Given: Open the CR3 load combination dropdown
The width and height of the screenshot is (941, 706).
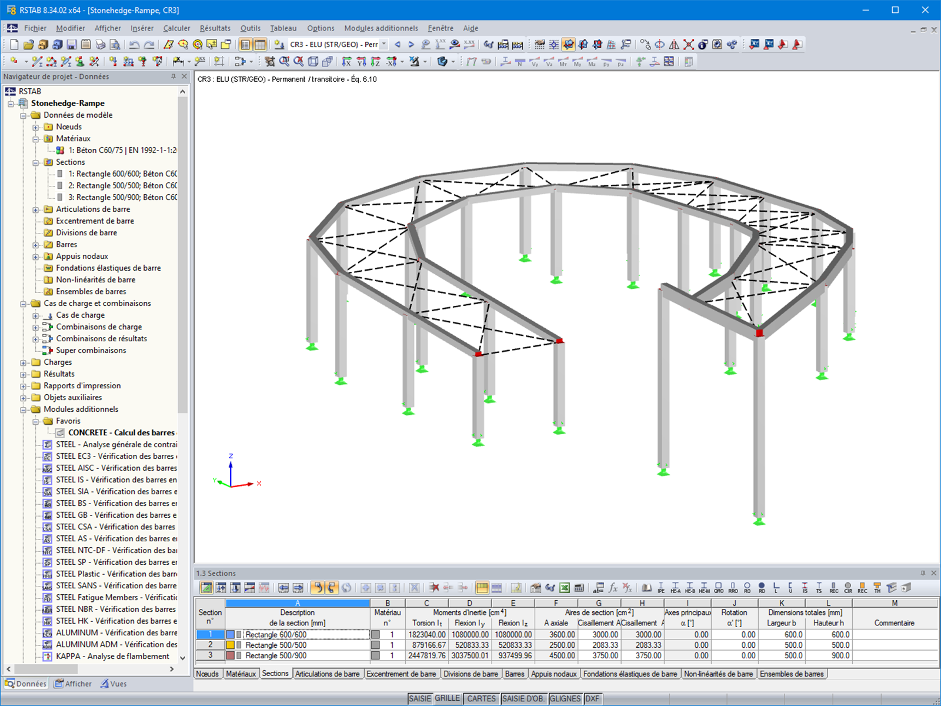Looking at the screenshot, I should click(384, 44).
